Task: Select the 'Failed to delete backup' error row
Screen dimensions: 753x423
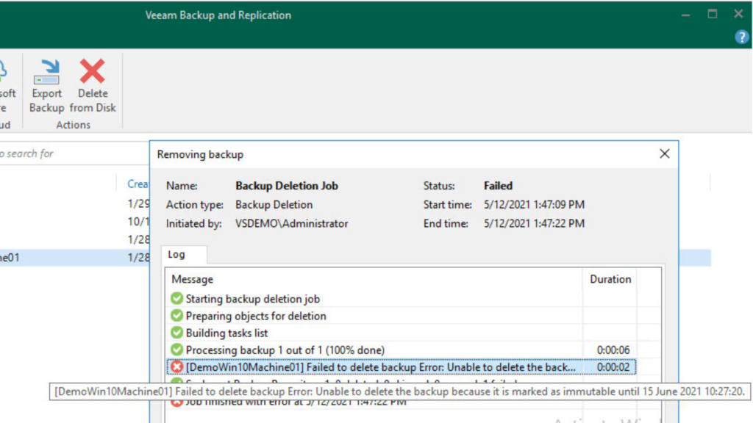Action: [x=401, y=367]
